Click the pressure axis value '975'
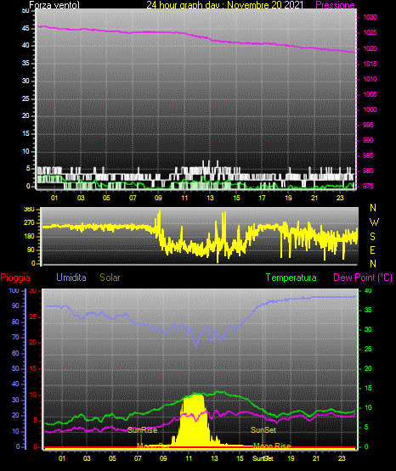The height and width of the screenshot is (471, 396). coord(368,186)
